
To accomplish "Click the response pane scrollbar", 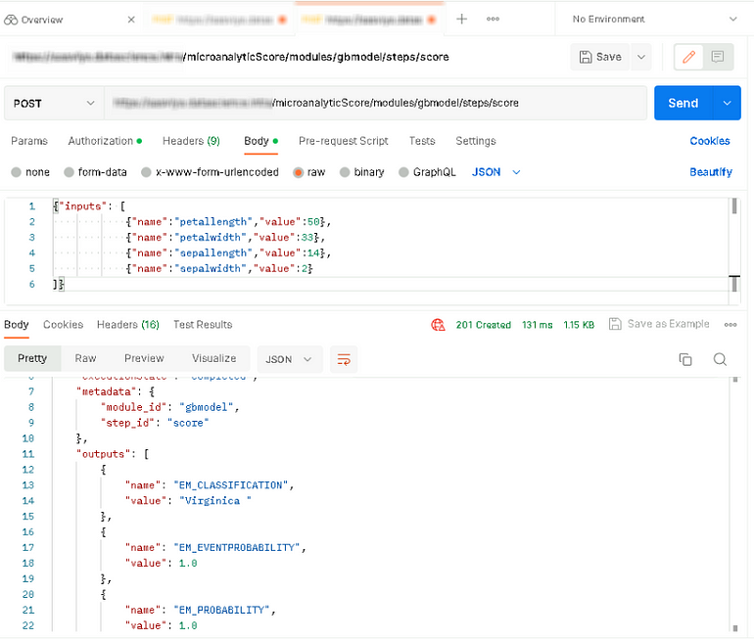I will [734, 505].
